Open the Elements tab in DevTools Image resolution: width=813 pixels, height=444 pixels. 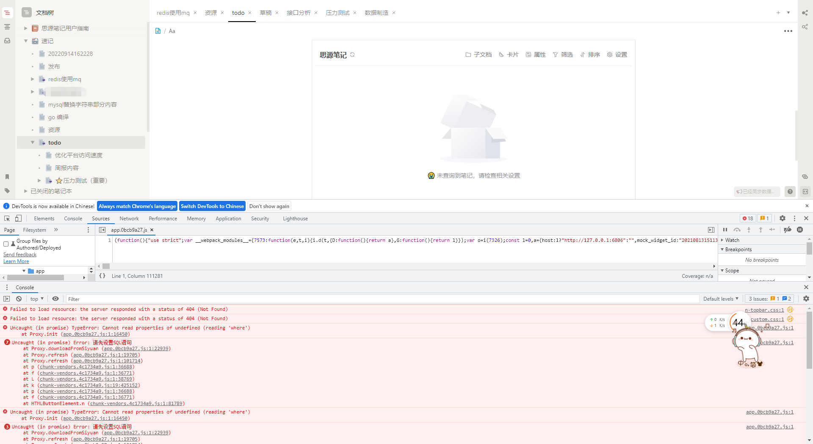click(x=44, y=219)
